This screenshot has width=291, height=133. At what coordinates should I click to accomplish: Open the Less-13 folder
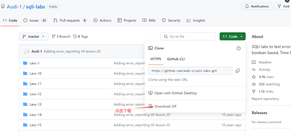point(36,104)
